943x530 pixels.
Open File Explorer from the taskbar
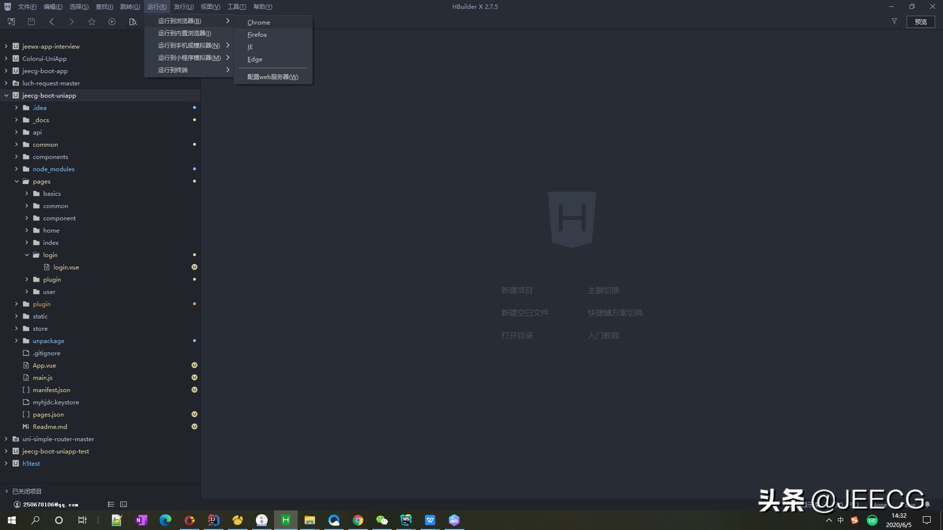click(x=309, y=520)
